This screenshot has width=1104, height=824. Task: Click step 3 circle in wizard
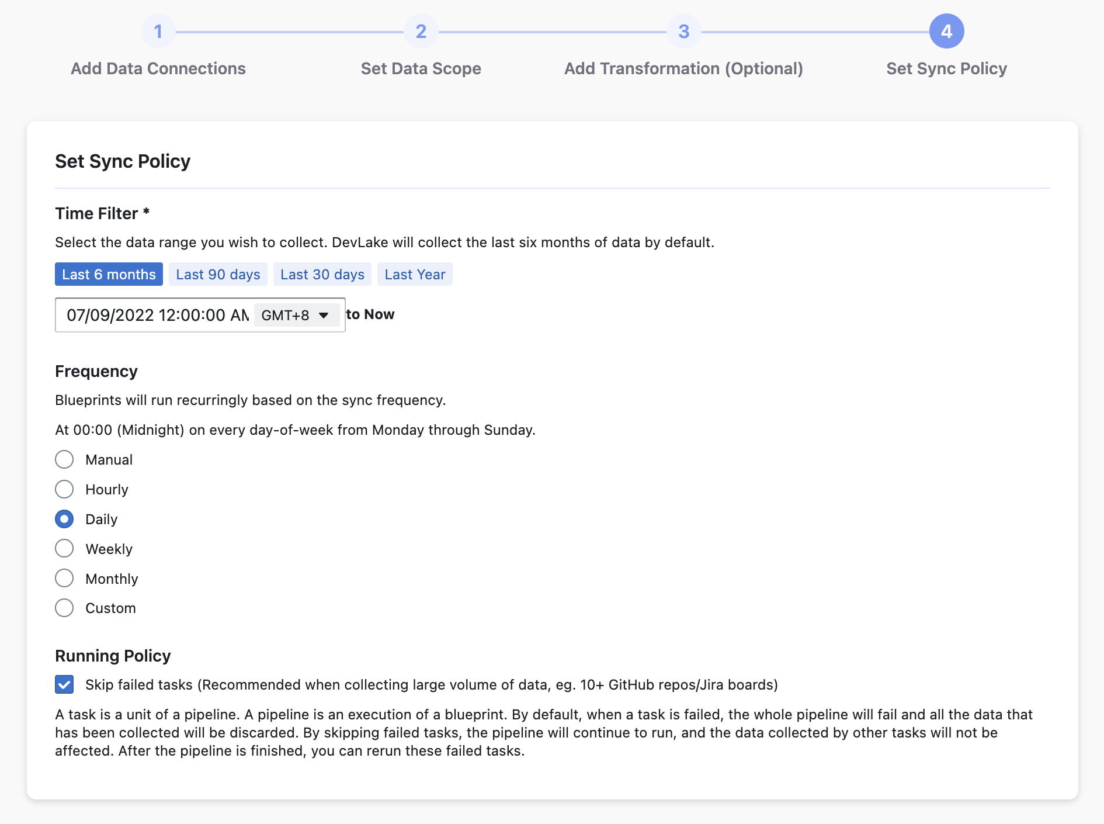[x=683, y=32]
